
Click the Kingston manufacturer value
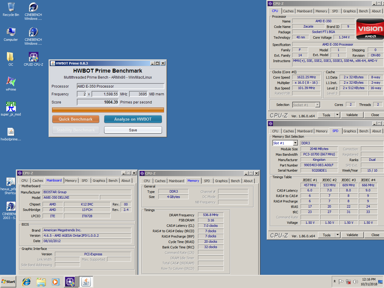[x=319, y=160]
